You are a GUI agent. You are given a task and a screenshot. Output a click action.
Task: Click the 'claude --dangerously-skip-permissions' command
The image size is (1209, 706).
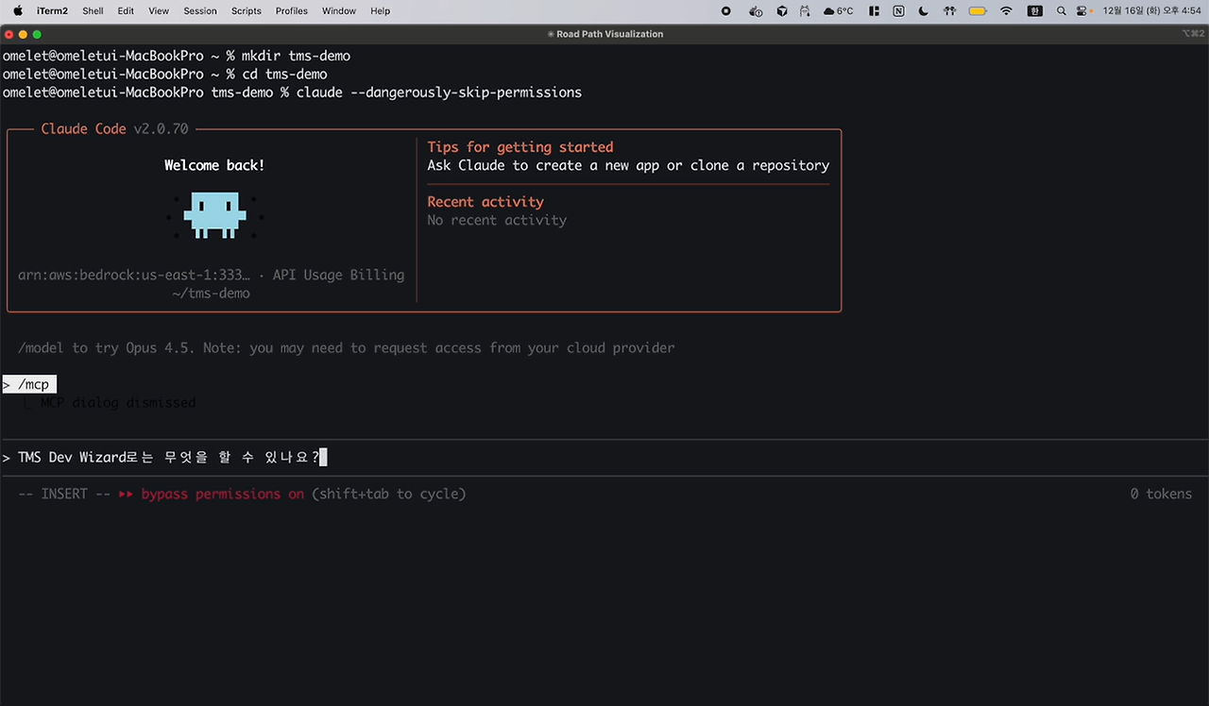[x=439, y=92]
